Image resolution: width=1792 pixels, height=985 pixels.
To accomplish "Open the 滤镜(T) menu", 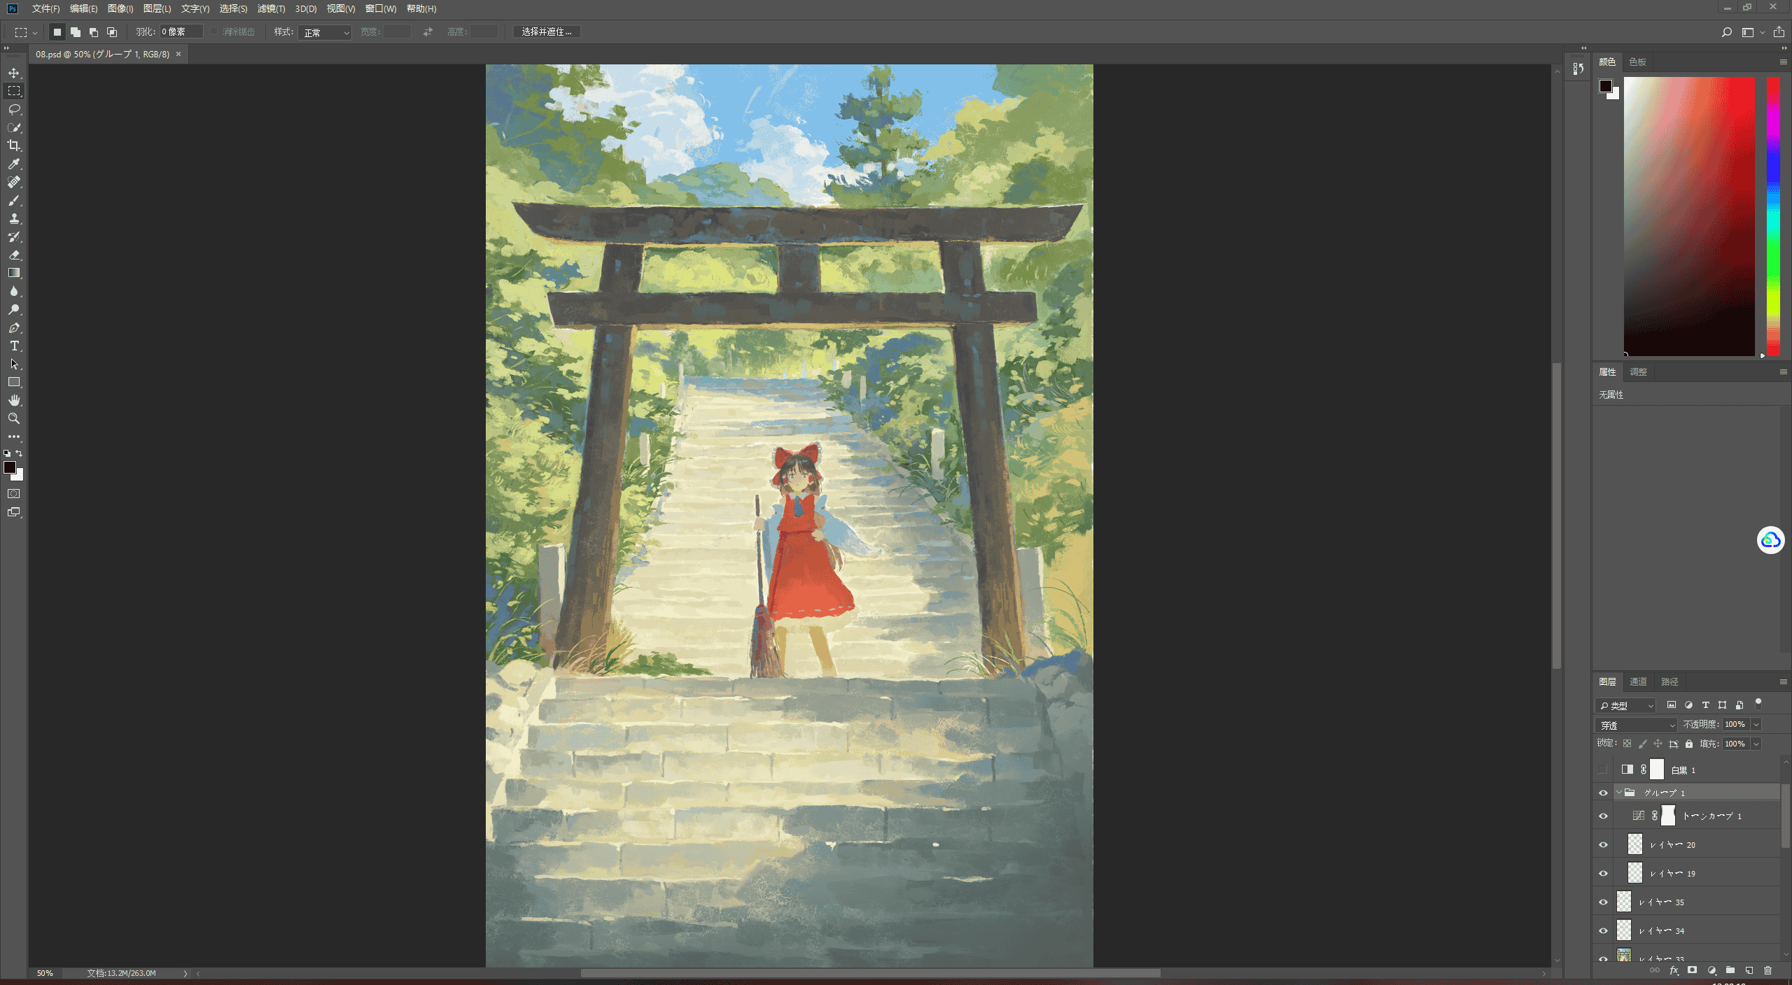I will pos(271,8).
